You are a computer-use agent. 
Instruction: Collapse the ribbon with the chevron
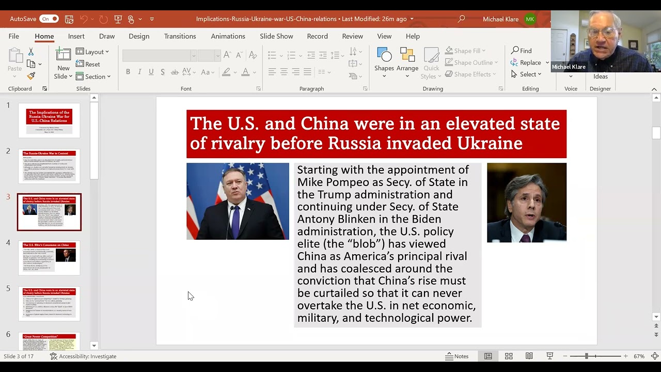654,89
